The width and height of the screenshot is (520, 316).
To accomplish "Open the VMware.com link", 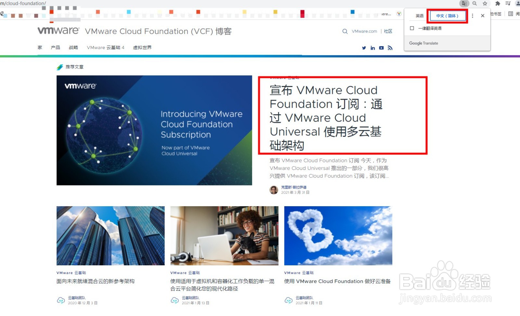I will point(364,32).
